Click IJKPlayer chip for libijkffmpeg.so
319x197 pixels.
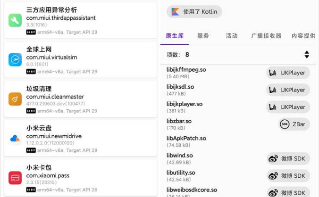(288, 73)
